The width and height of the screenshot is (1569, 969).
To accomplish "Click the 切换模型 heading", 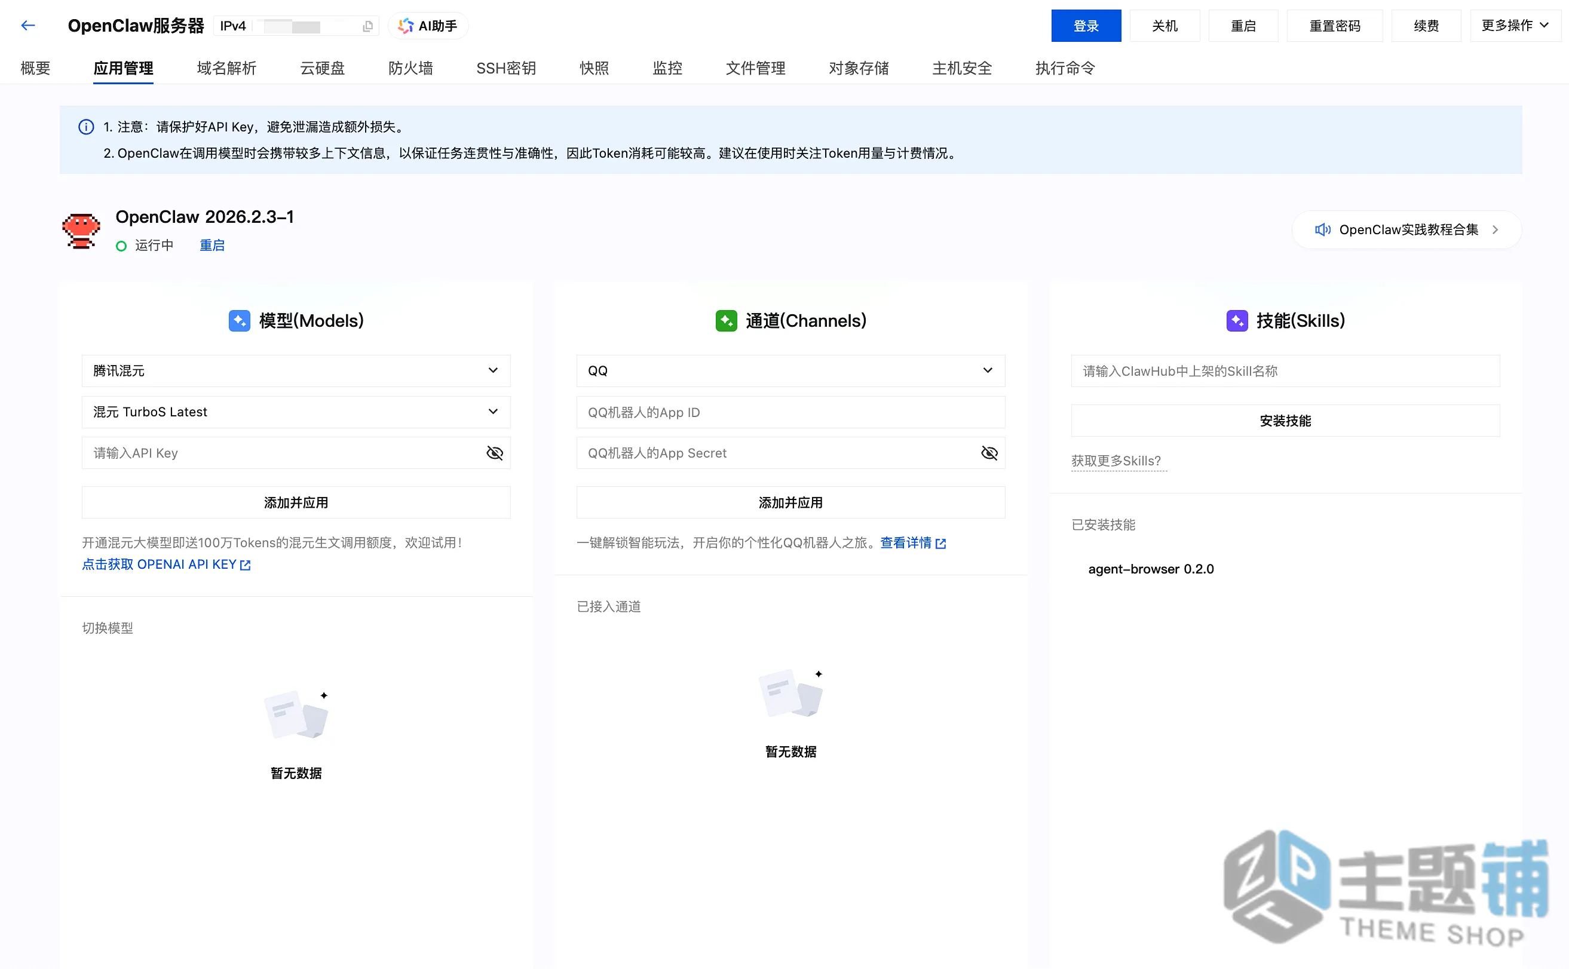I will click(x=108, y=628).
